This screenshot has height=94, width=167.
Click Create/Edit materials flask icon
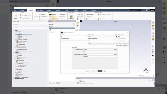[x=71, y=16]
